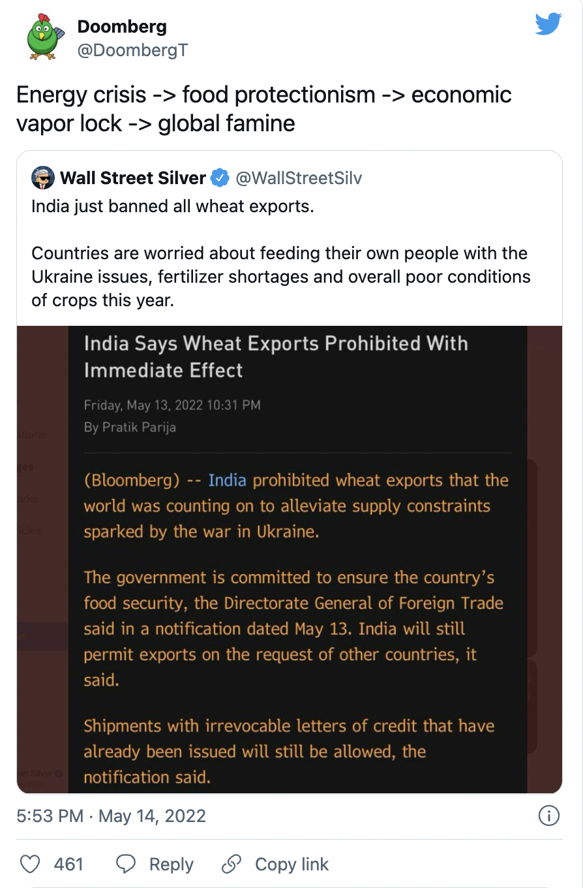Click the India hyperlink in the article
This screenshot has width=583, height=888.
pos(227,481)
